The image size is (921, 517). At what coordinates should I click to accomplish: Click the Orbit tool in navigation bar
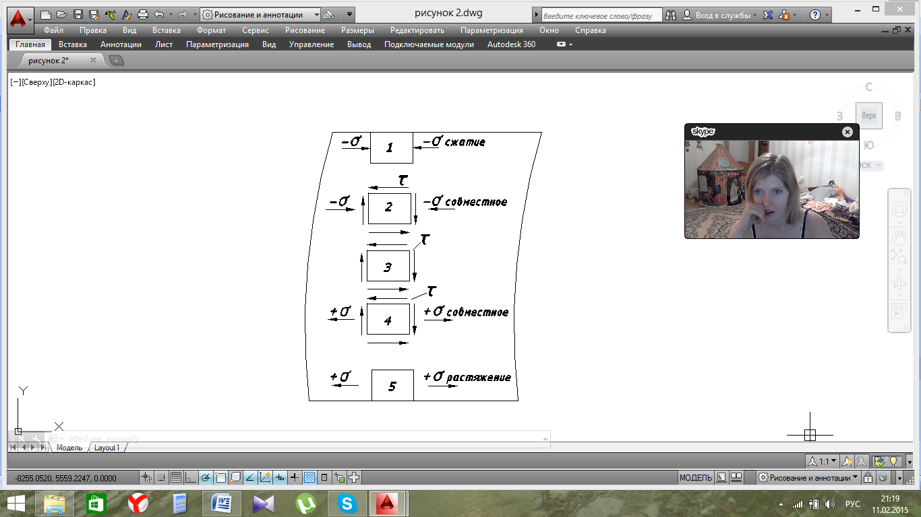point(899,283)
